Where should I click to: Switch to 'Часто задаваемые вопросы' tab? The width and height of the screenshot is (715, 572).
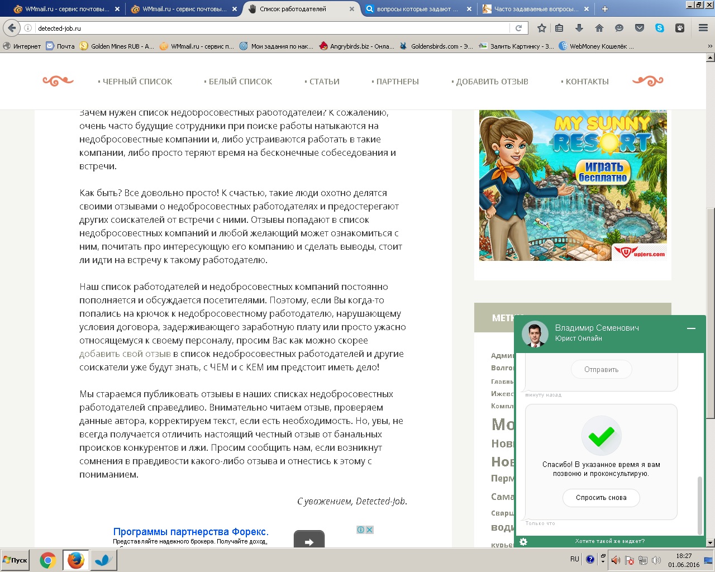536,9
